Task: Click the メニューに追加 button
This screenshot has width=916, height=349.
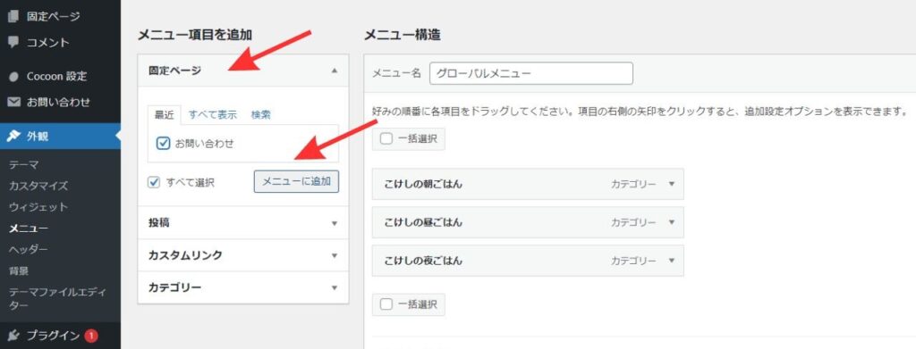Action: [x=296, y=182]
